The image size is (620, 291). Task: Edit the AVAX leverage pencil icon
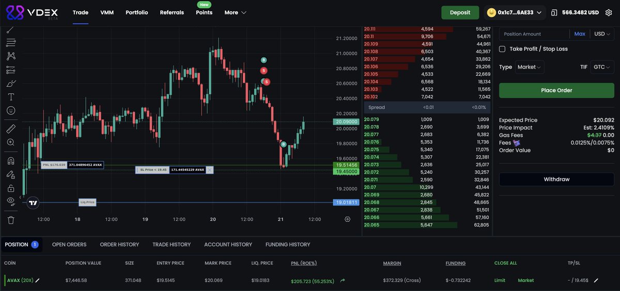click(x=37, y=281)
